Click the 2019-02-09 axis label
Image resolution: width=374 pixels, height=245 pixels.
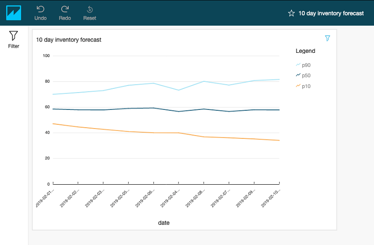point(245,198)
